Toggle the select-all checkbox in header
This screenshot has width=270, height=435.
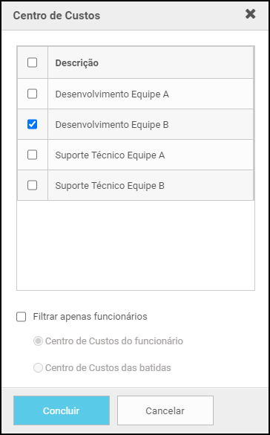tap(33, 63)
